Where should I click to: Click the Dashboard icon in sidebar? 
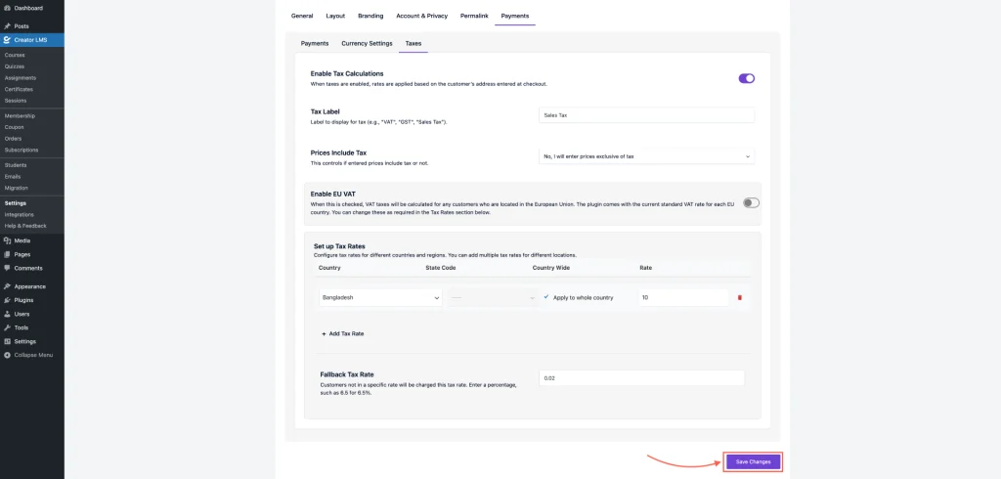[x=8, y=8]
